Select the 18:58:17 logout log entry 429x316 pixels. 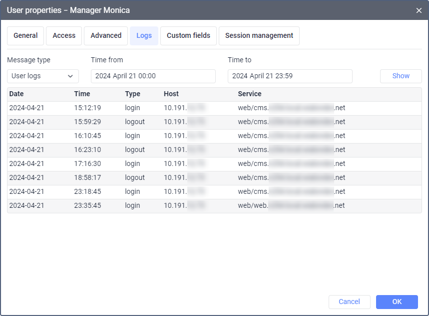coord(214,178)
